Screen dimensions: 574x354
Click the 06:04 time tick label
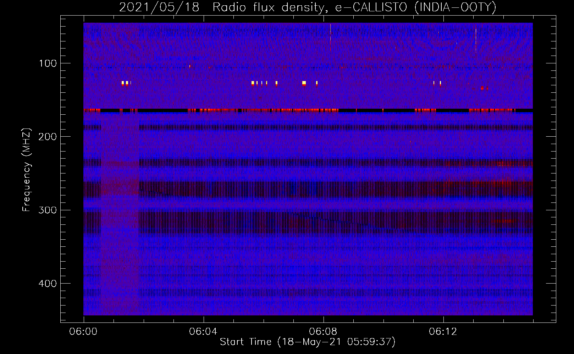coord(203,332)
